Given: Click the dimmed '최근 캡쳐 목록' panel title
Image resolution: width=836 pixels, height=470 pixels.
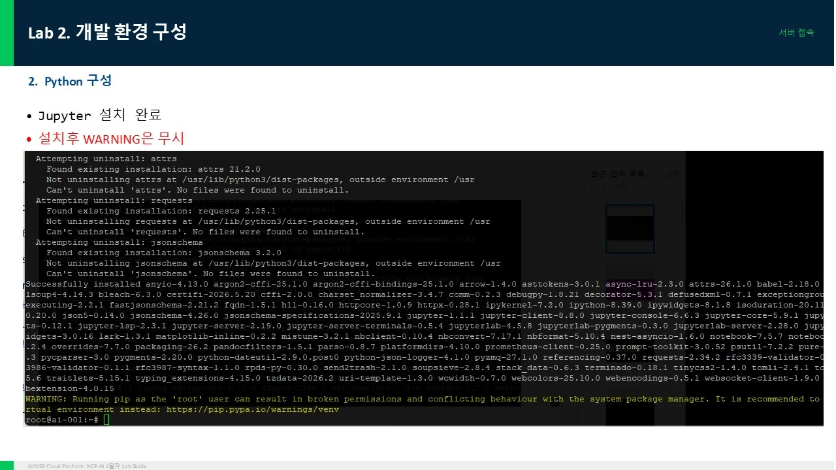Looking at the screenshot, I should click(x=617, y=174).
